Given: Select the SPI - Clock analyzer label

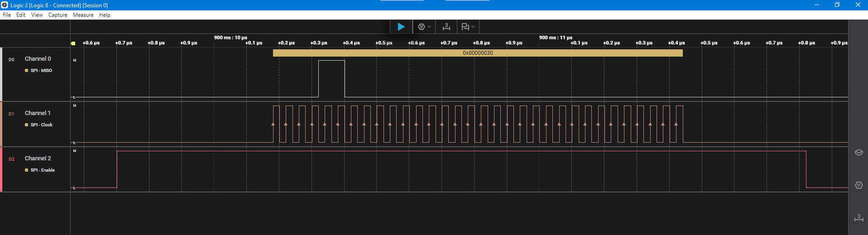Looking at the screenshot, I should [x=41, y=125].
